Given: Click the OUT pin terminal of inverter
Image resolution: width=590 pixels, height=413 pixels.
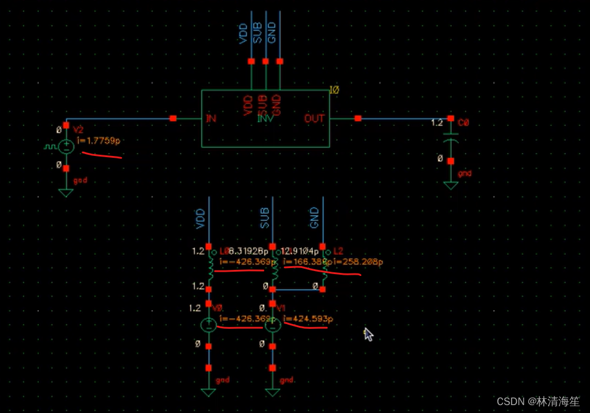Looking at the screenshot, I should (x=358, y=119).
